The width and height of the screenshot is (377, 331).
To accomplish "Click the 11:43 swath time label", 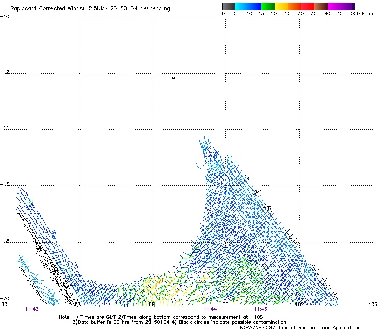I will 32,309.
